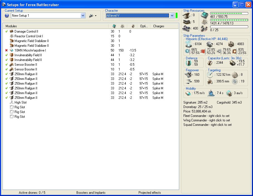Click the Opti... column header
Image resolution: width=253 pixels, height=196 pixels.
click(x=144, y=26)
